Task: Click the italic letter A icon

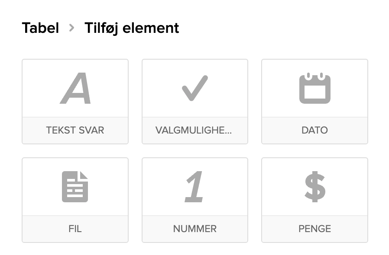Action: click(75, 89)
